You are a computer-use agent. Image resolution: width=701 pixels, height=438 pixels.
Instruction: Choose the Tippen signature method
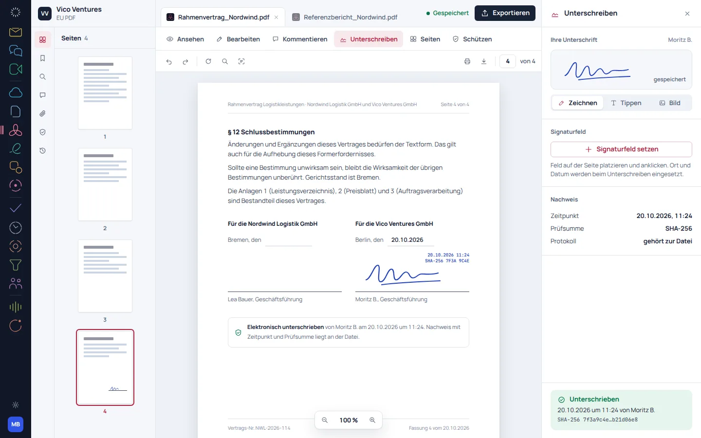click(x=626, y=103)
